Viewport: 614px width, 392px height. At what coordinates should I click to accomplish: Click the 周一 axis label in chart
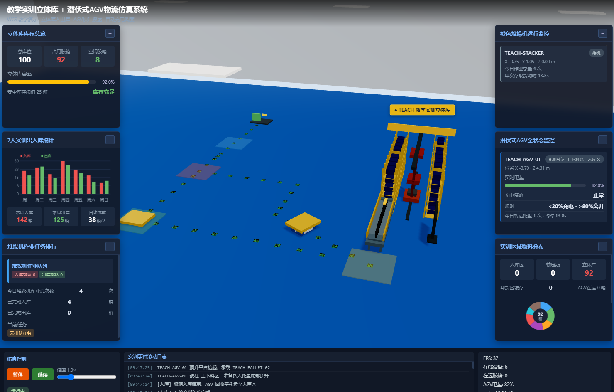(27, 200)
